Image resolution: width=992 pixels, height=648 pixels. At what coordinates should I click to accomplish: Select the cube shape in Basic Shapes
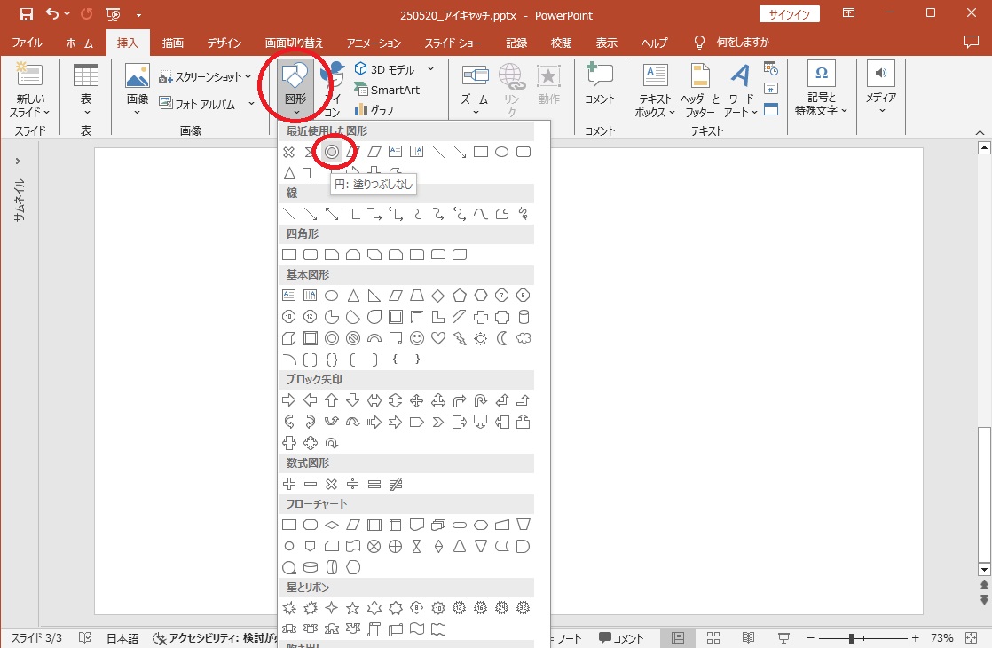[x=288, y=338]
